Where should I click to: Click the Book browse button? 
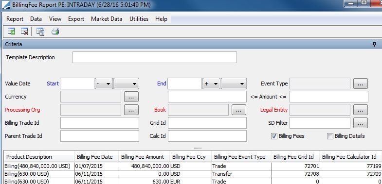[x=239, y=110]
